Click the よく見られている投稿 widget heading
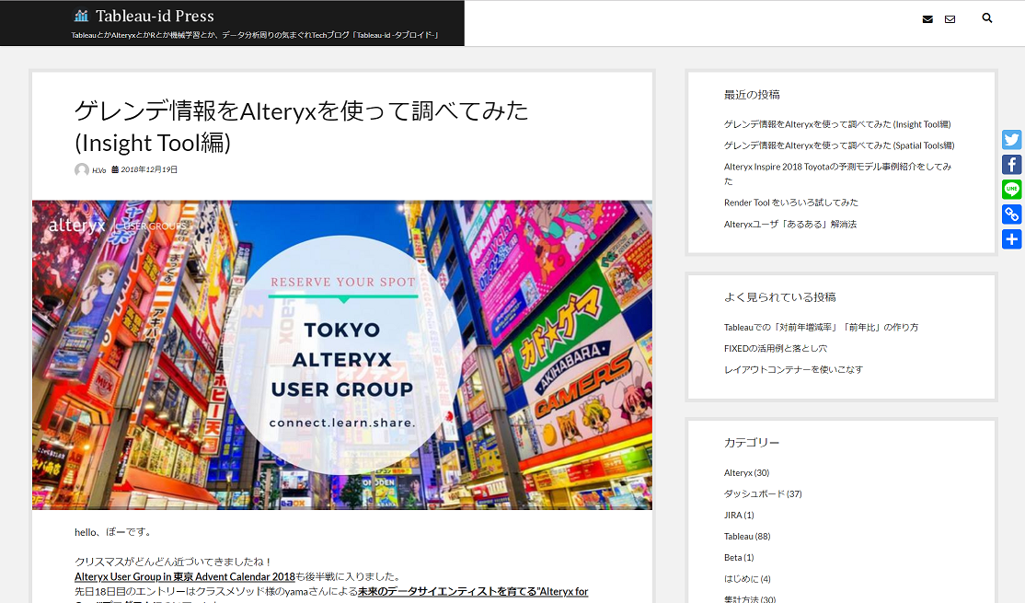Image resolution: width=1025 pixels, height=603 pixels. 780,297
